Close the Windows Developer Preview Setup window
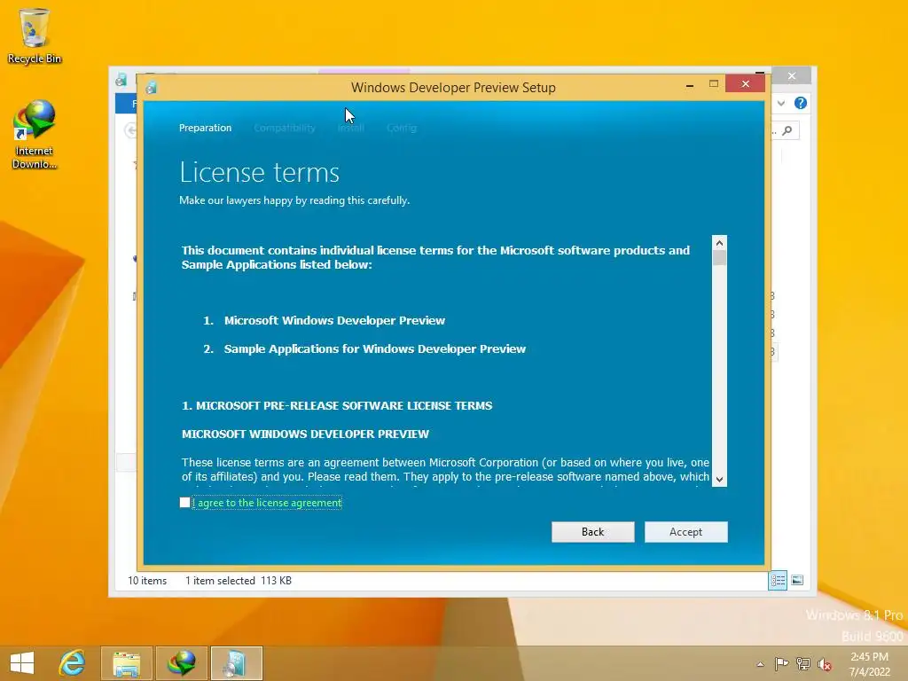This screenshot has height=681, width=908. tap(745, 84)
